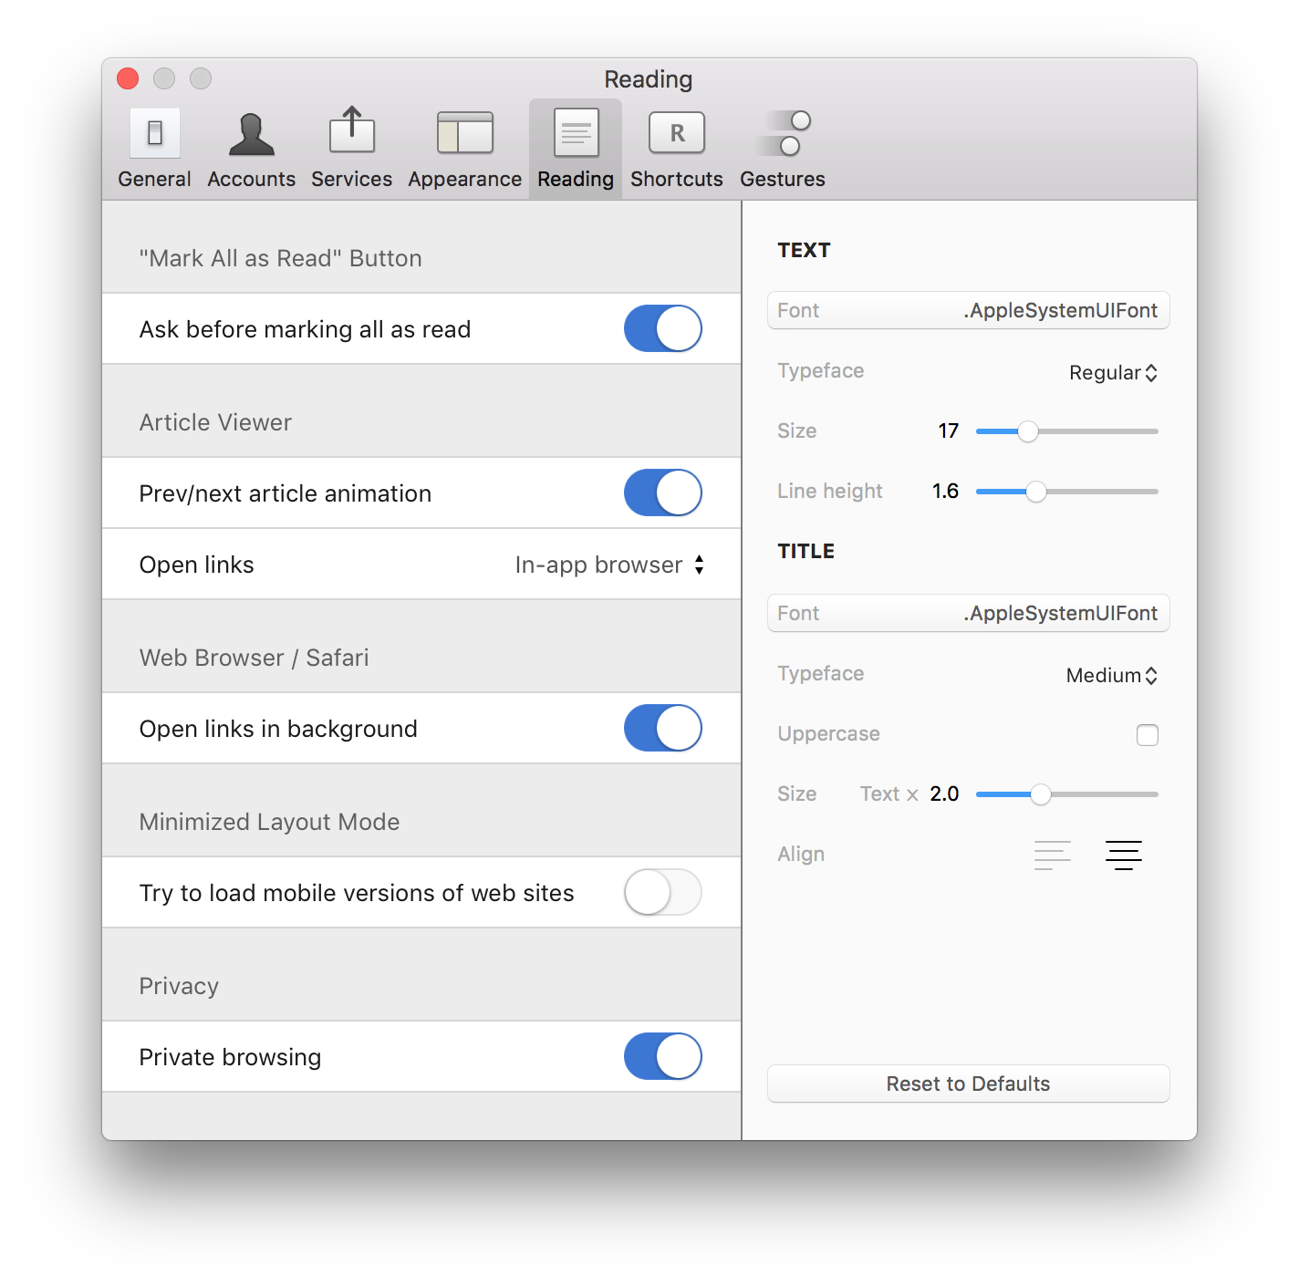The width and height of the screenshot is (1299, 1286).
Task: Align title text to center
Action: point(1123,855)
